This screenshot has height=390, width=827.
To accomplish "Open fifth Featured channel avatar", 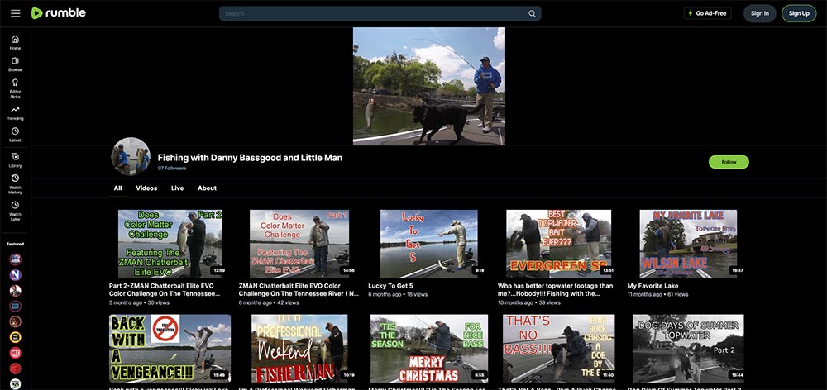I will tap(15, 321).
